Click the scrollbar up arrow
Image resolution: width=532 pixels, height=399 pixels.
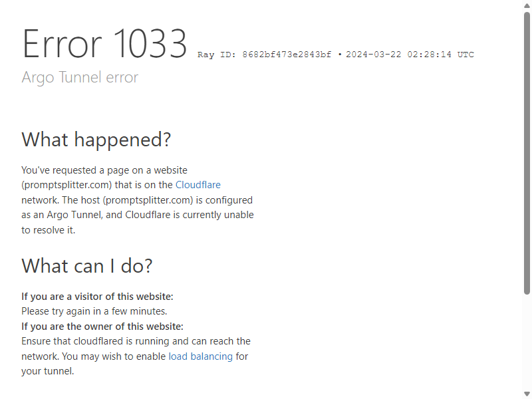pyautogui.click(x=527, y=6)
